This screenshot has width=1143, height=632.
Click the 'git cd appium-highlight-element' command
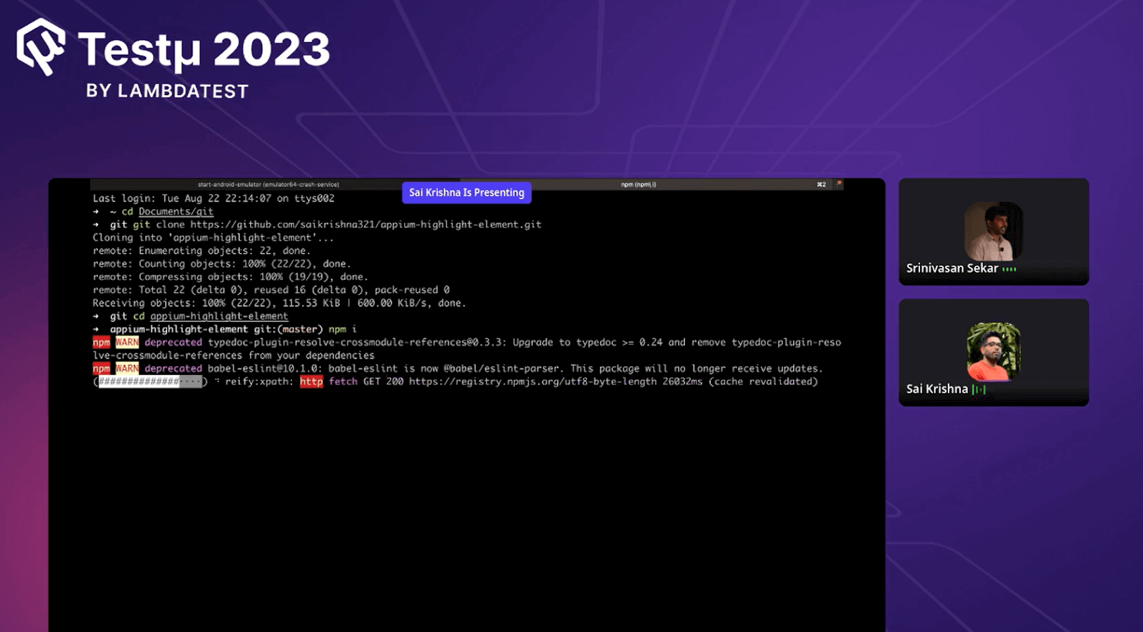[199, 316]
